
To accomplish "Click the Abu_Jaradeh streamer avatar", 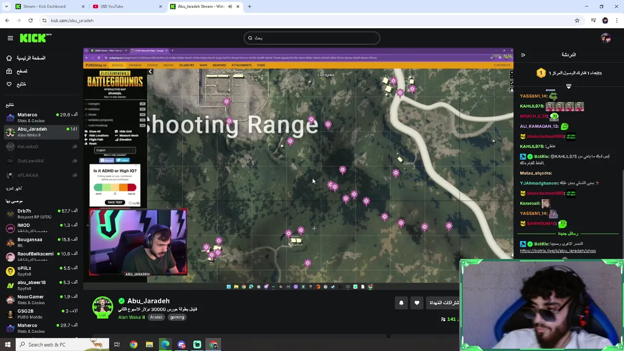I will [x=102, y=307].
